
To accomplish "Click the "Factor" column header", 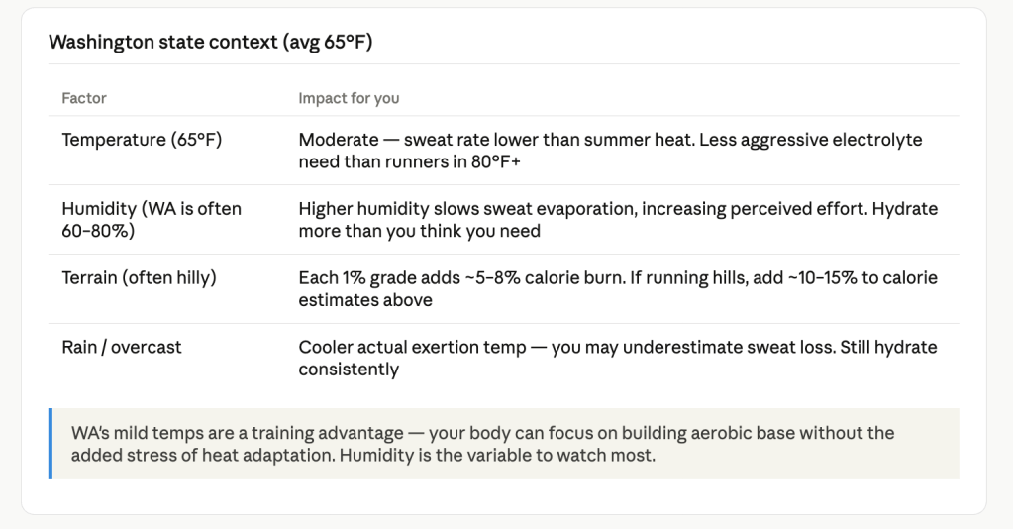I will (x=84, y=98).
